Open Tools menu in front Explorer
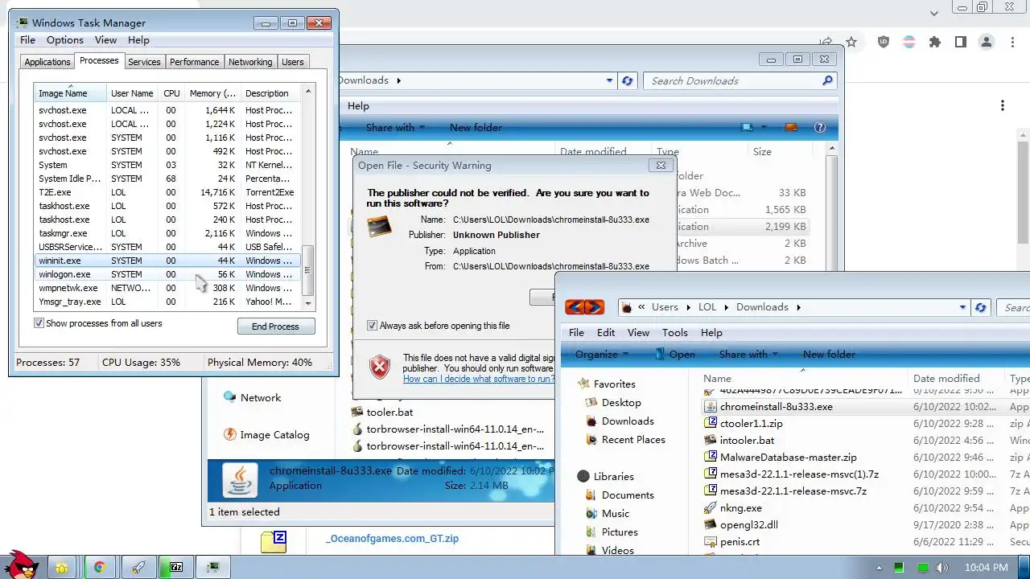1030x579 pixels. pos(674,333)
